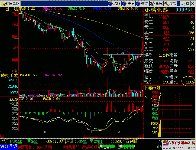Click the 成交手数 volume panel label
Screen dimensions: 196x150
click(9, 75)
